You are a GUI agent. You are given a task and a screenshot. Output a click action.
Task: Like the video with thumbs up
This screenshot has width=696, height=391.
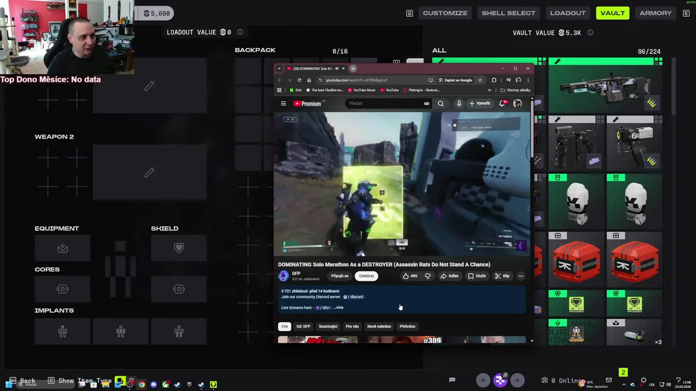click(x=409, y=276)
